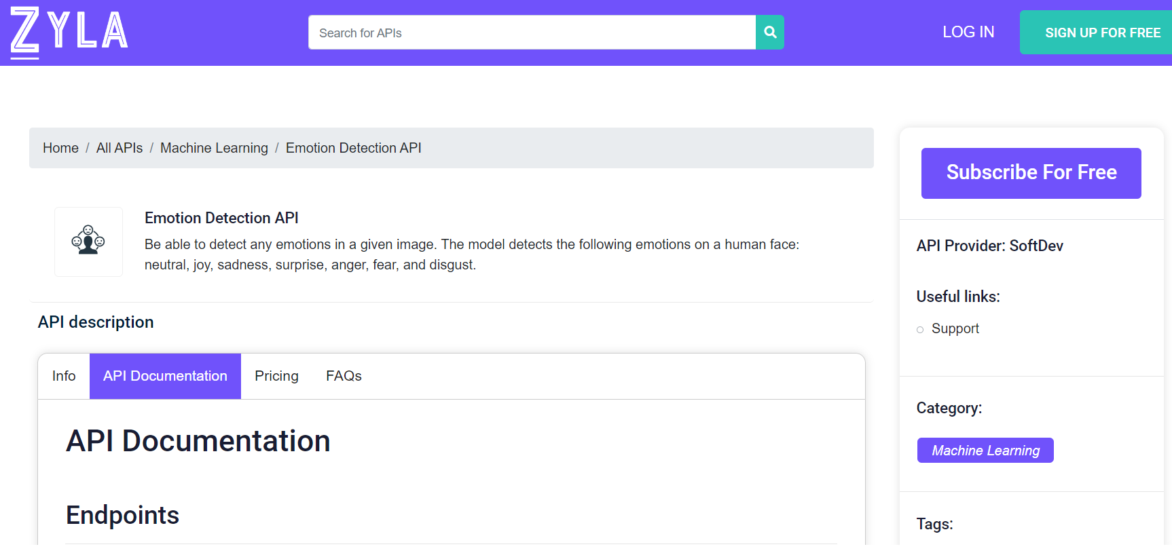1172x551 pixels.
Task: Open Machine Learning breadcrumb link
Action: click(214, 148)
